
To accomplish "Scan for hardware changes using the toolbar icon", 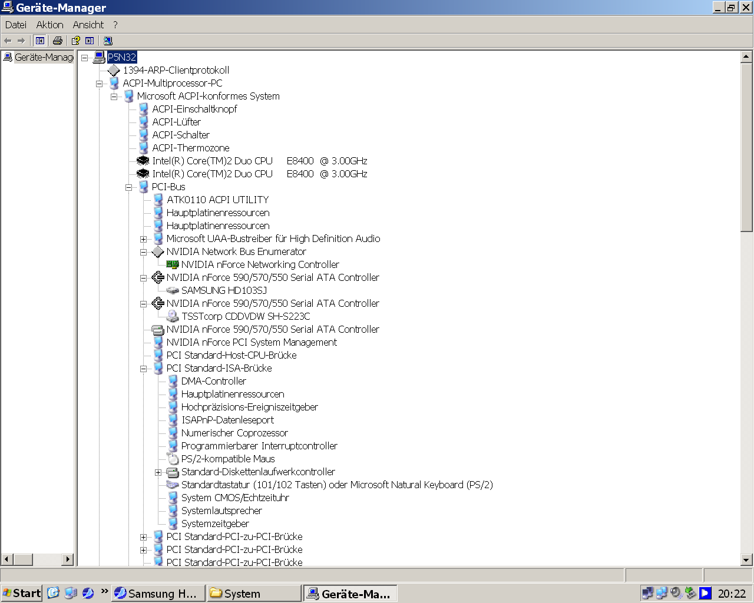I will point(108,41).
